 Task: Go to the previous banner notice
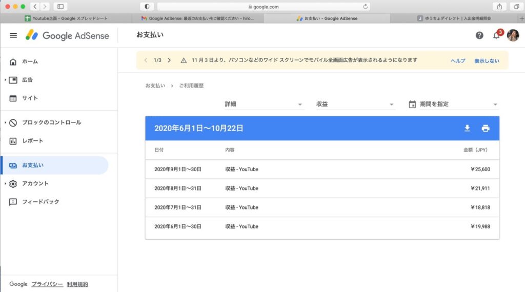click(x=146, y=60)
